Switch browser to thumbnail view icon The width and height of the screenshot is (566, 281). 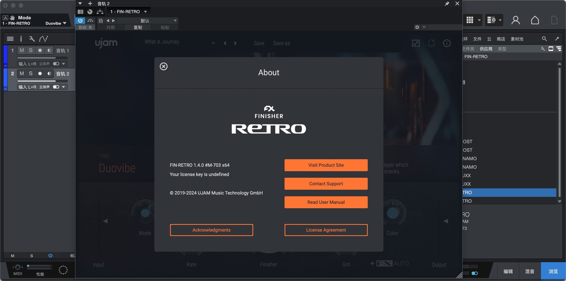tap(551, 49)
